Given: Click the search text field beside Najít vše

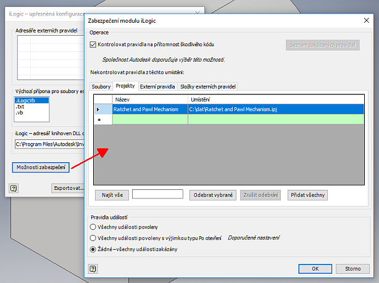Looking at the screenshot, I should [157, 194].
